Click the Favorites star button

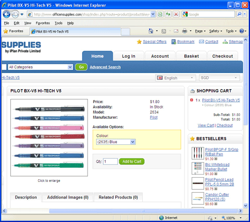14,31
